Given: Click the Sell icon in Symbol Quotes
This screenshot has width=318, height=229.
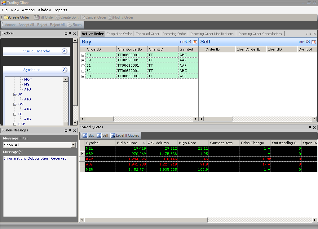Looking at the screenshot, I should pos(99,135).
